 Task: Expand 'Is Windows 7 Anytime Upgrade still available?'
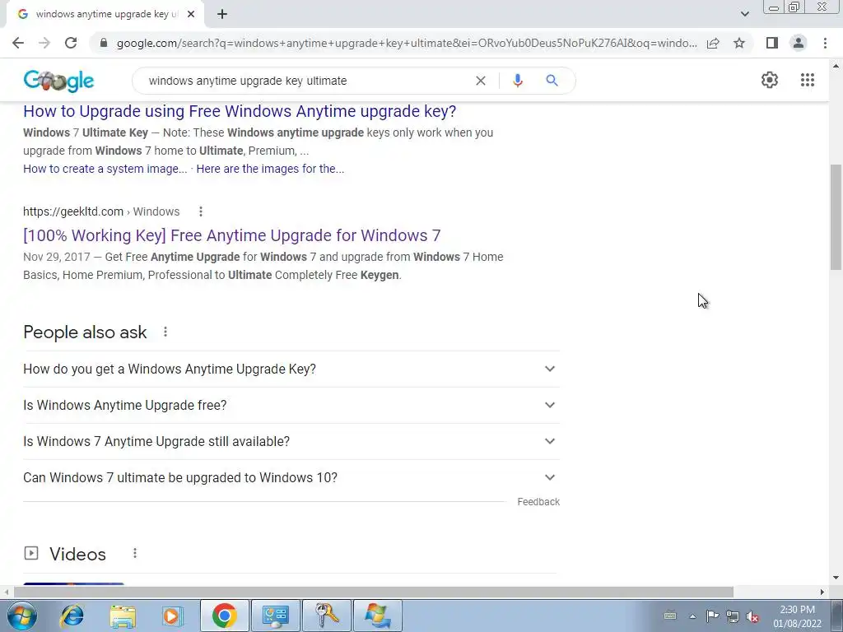(291, 441)
